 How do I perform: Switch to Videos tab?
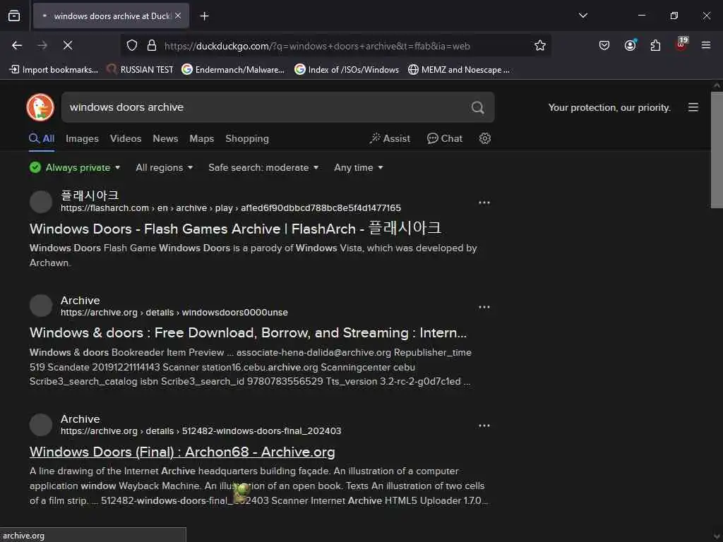coord(126,138)
